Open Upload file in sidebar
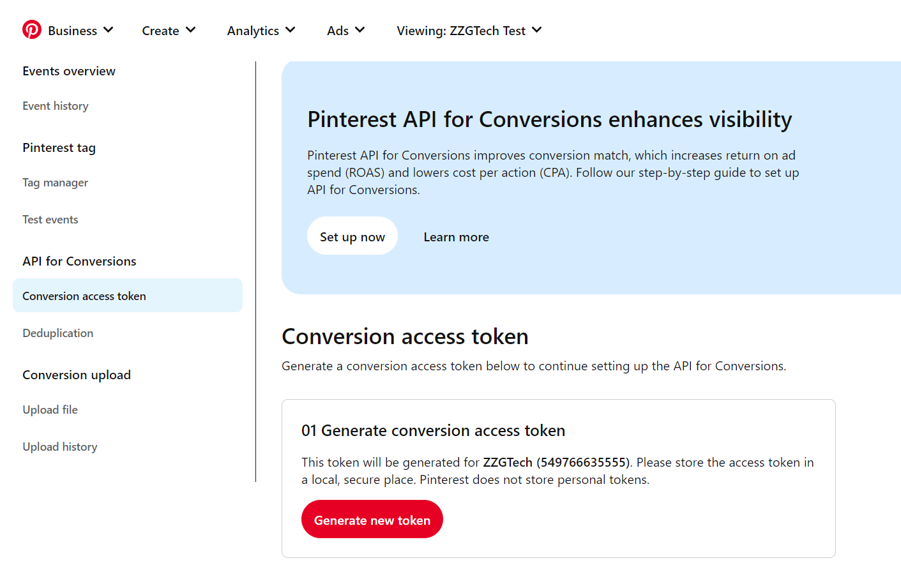The height and width of the screenshot is (565, 901). pyautogui.click(x=50, y=410)
